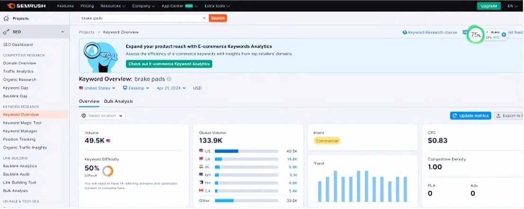Open Link Building Tool
Image resolution: width=524 pixels, height=209 pixels.
coord(19,183)
